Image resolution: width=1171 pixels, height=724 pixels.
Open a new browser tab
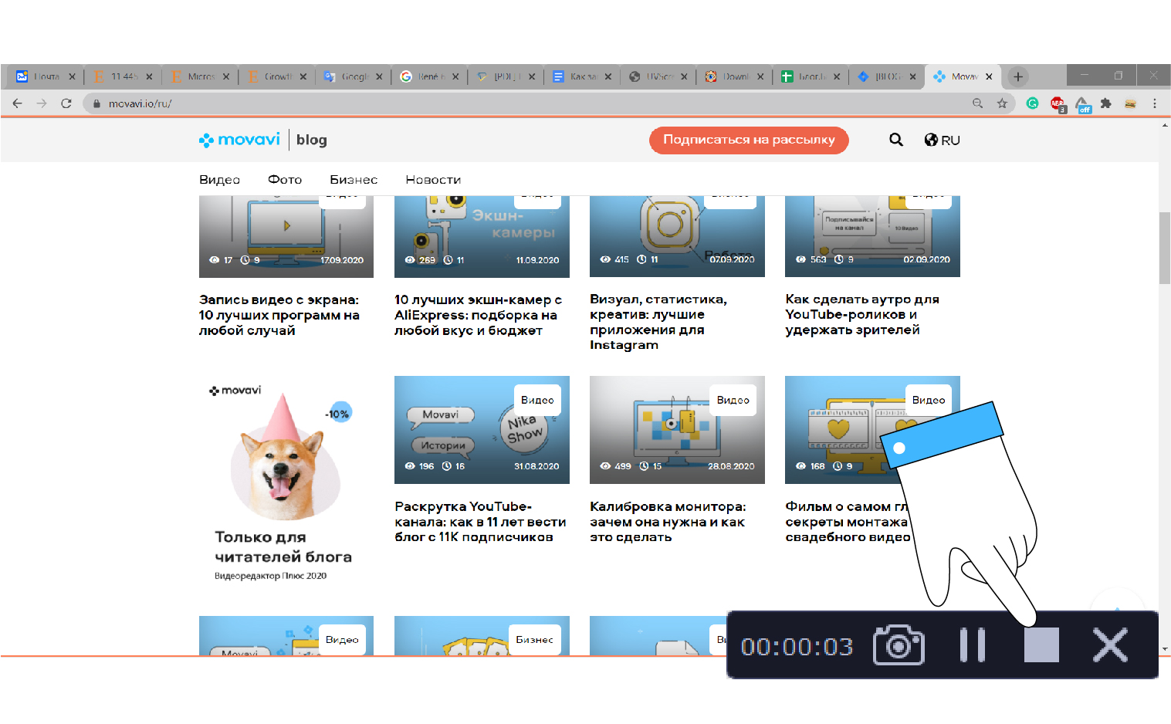click(1017, 76)
